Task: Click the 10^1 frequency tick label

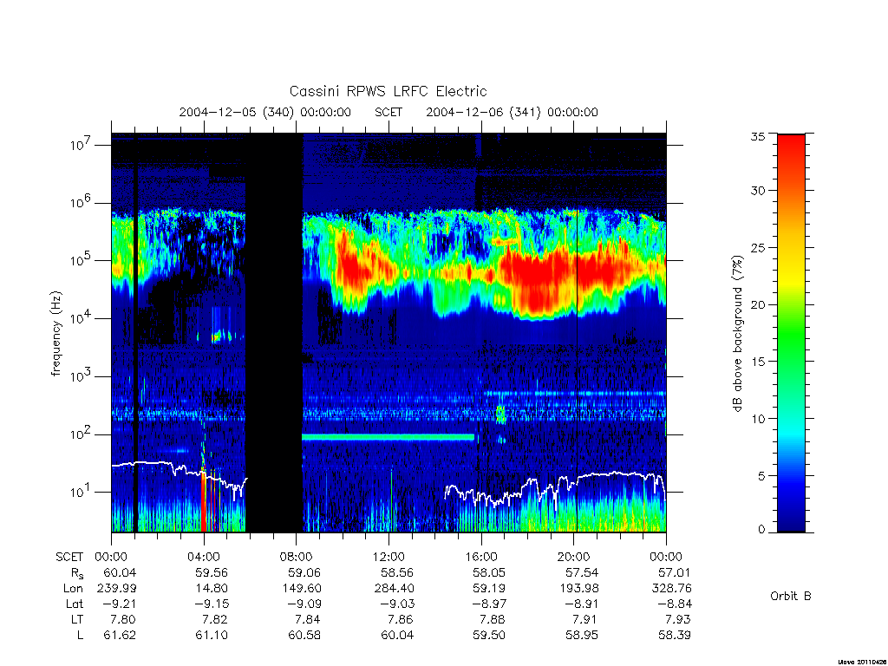Action: [x=82, y=493]
